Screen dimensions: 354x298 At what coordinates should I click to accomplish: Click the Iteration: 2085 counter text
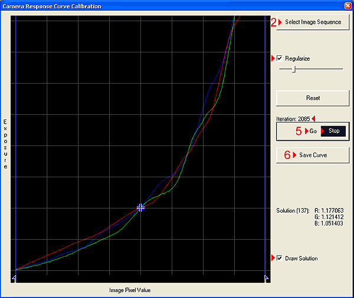pos(293,118)
